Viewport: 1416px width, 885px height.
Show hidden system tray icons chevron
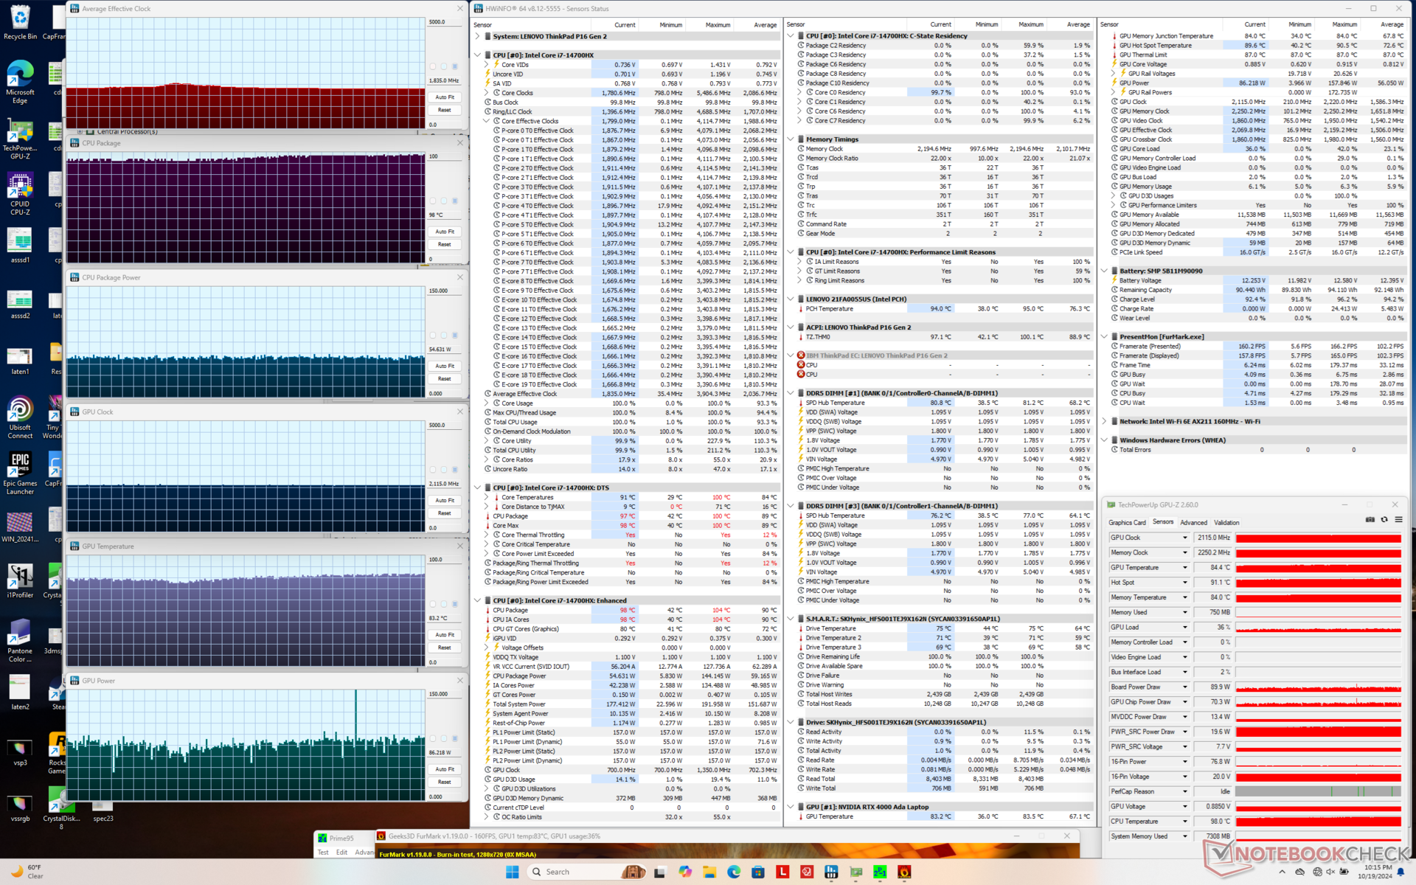click(1282, 872)
